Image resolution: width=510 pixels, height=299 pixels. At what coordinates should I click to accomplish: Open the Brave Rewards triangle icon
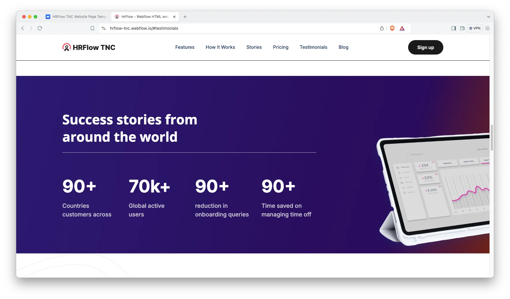click(x=402, y=28)
